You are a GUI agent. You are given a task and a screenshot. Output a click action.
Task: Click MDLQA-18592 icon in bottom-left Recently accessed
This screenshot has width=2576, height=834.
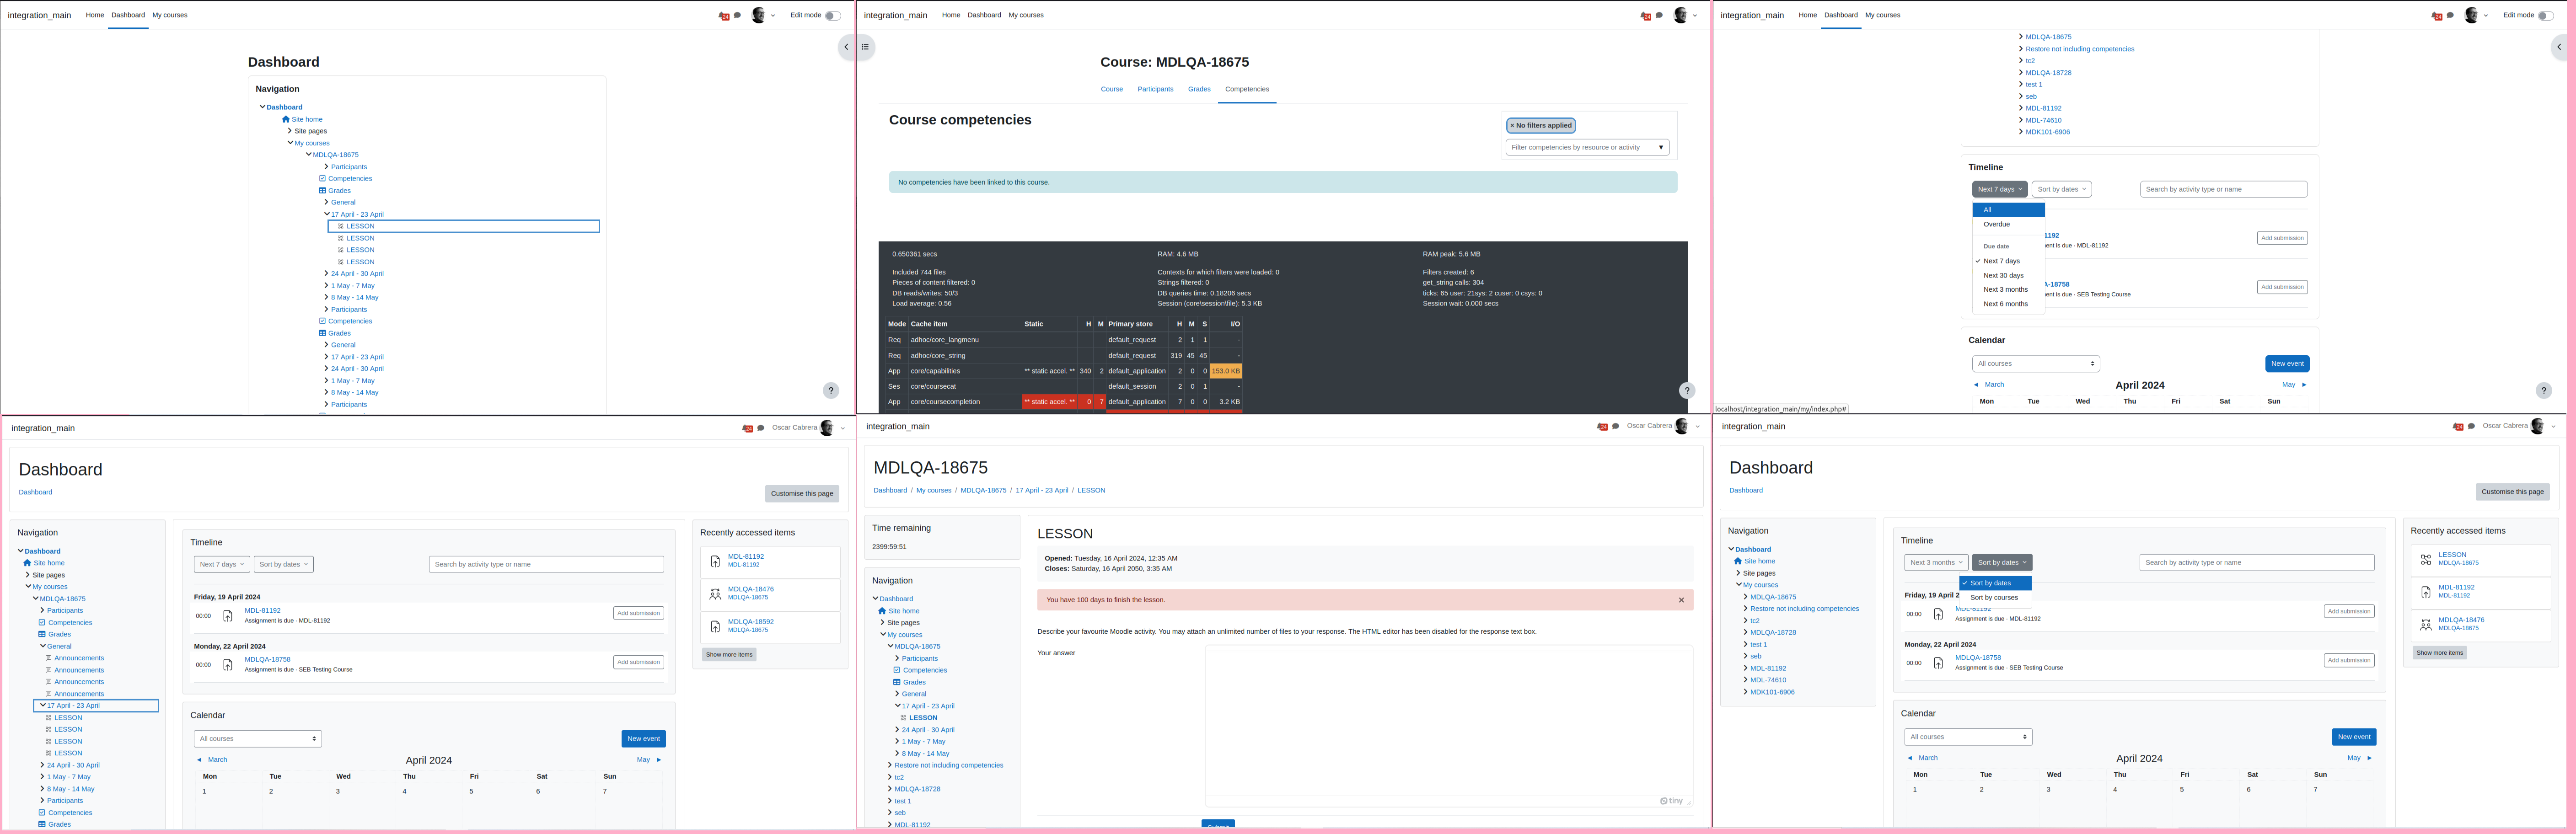pyautogui.click(x=715, y=627)
